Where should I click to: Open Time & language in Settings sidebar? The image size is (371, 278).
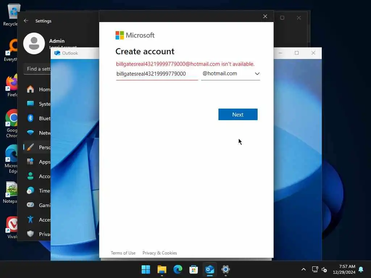coord(37,190)
